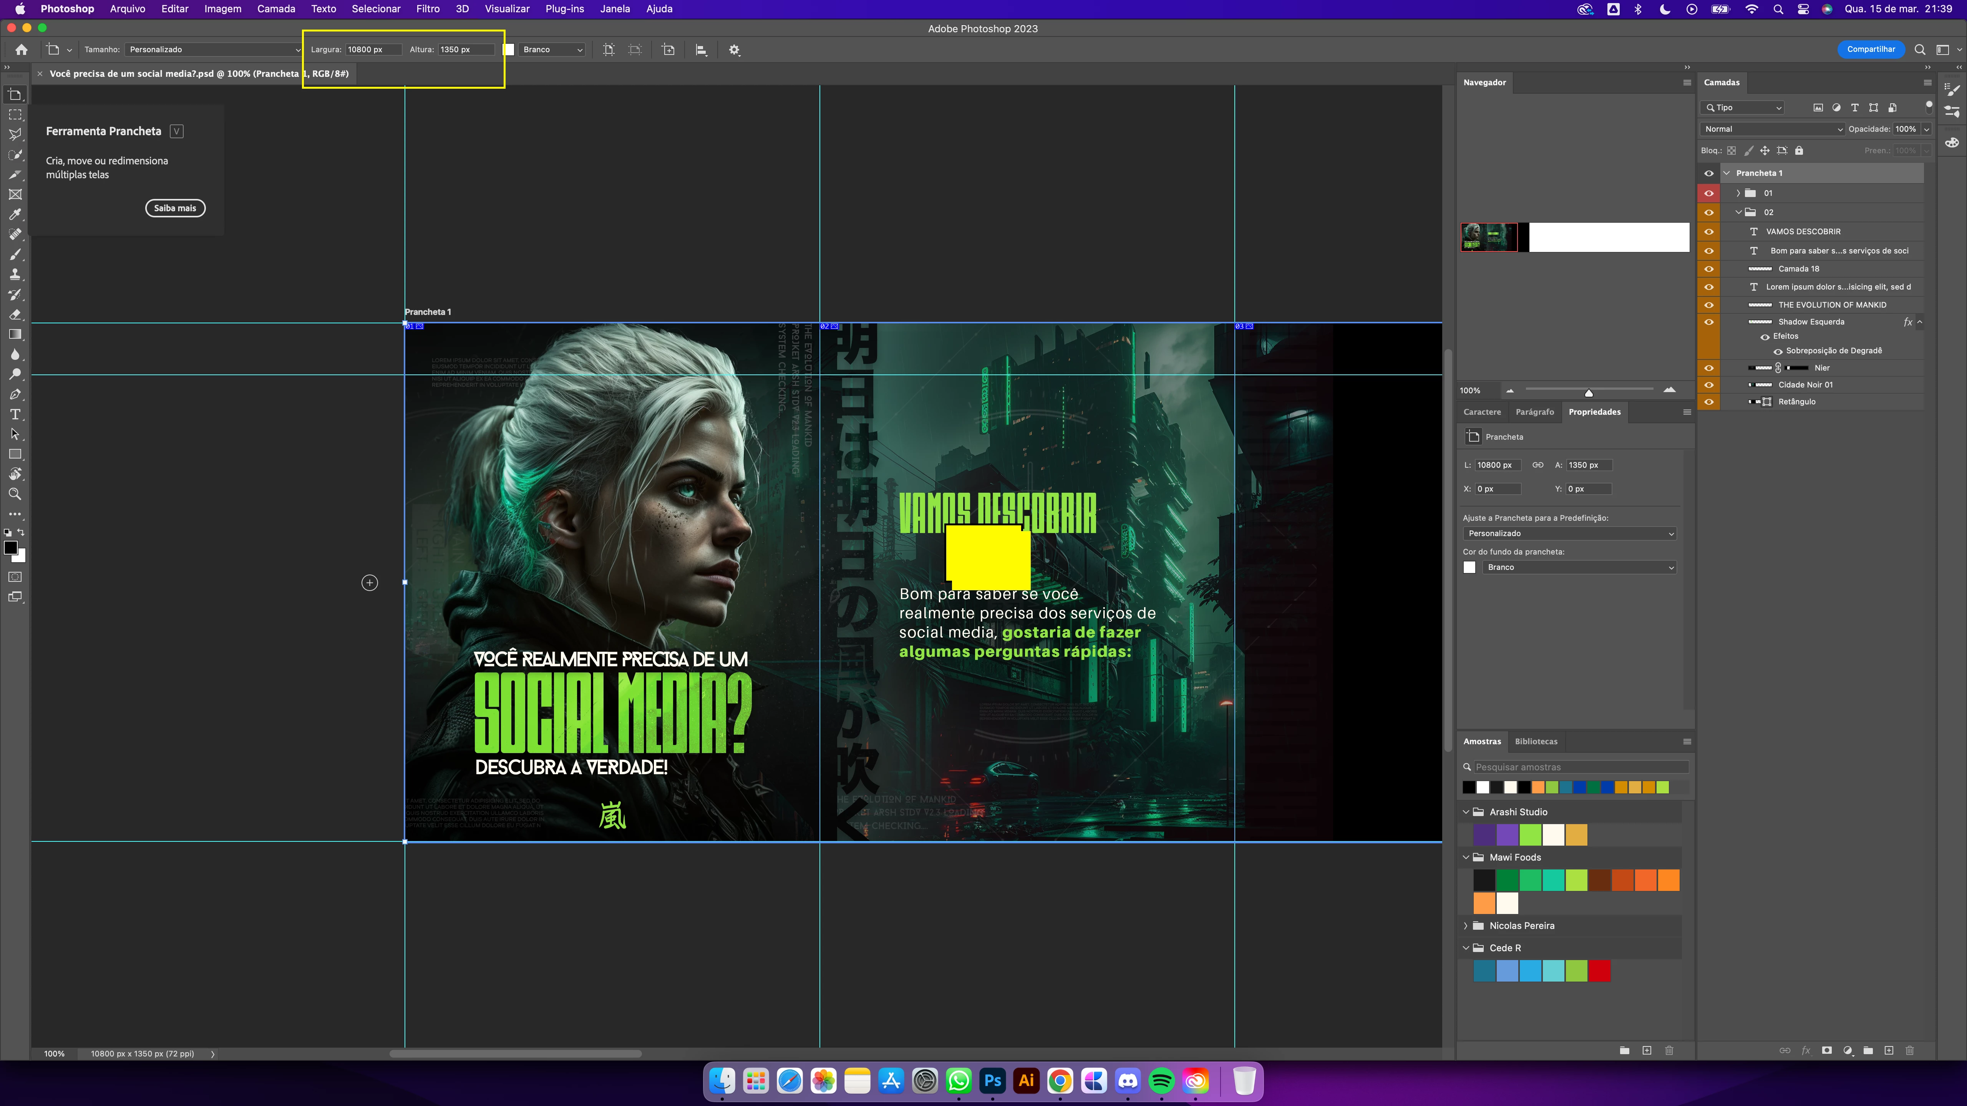
Task: Expand the Nicolas Pereira swatch group
Action: tap(1465, 925)
